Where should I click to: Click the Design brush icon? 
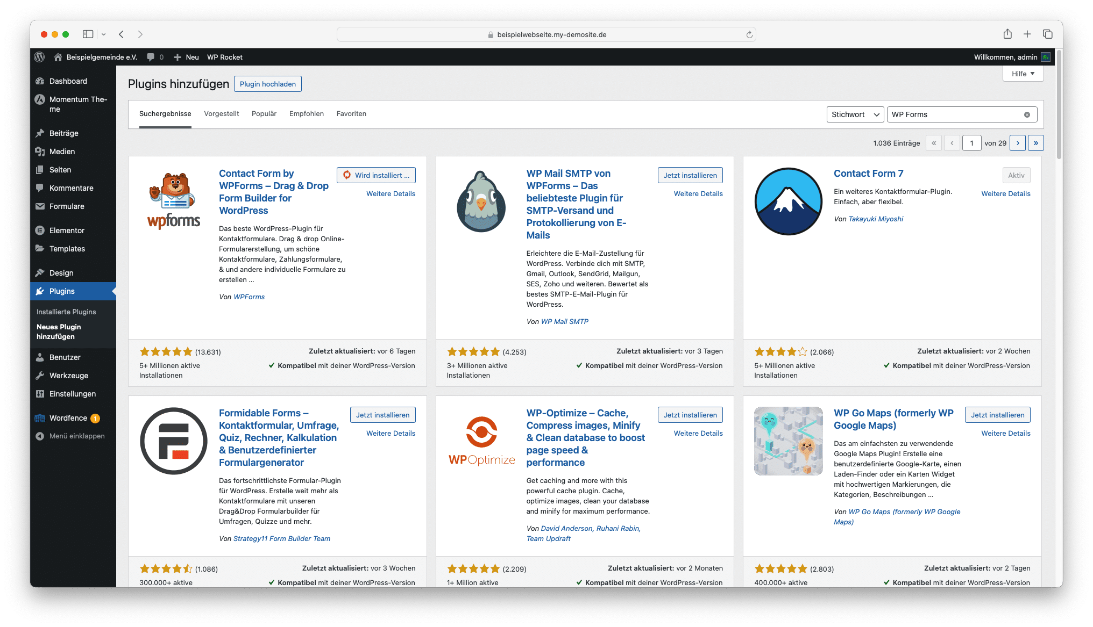click(x=40, y=273)
